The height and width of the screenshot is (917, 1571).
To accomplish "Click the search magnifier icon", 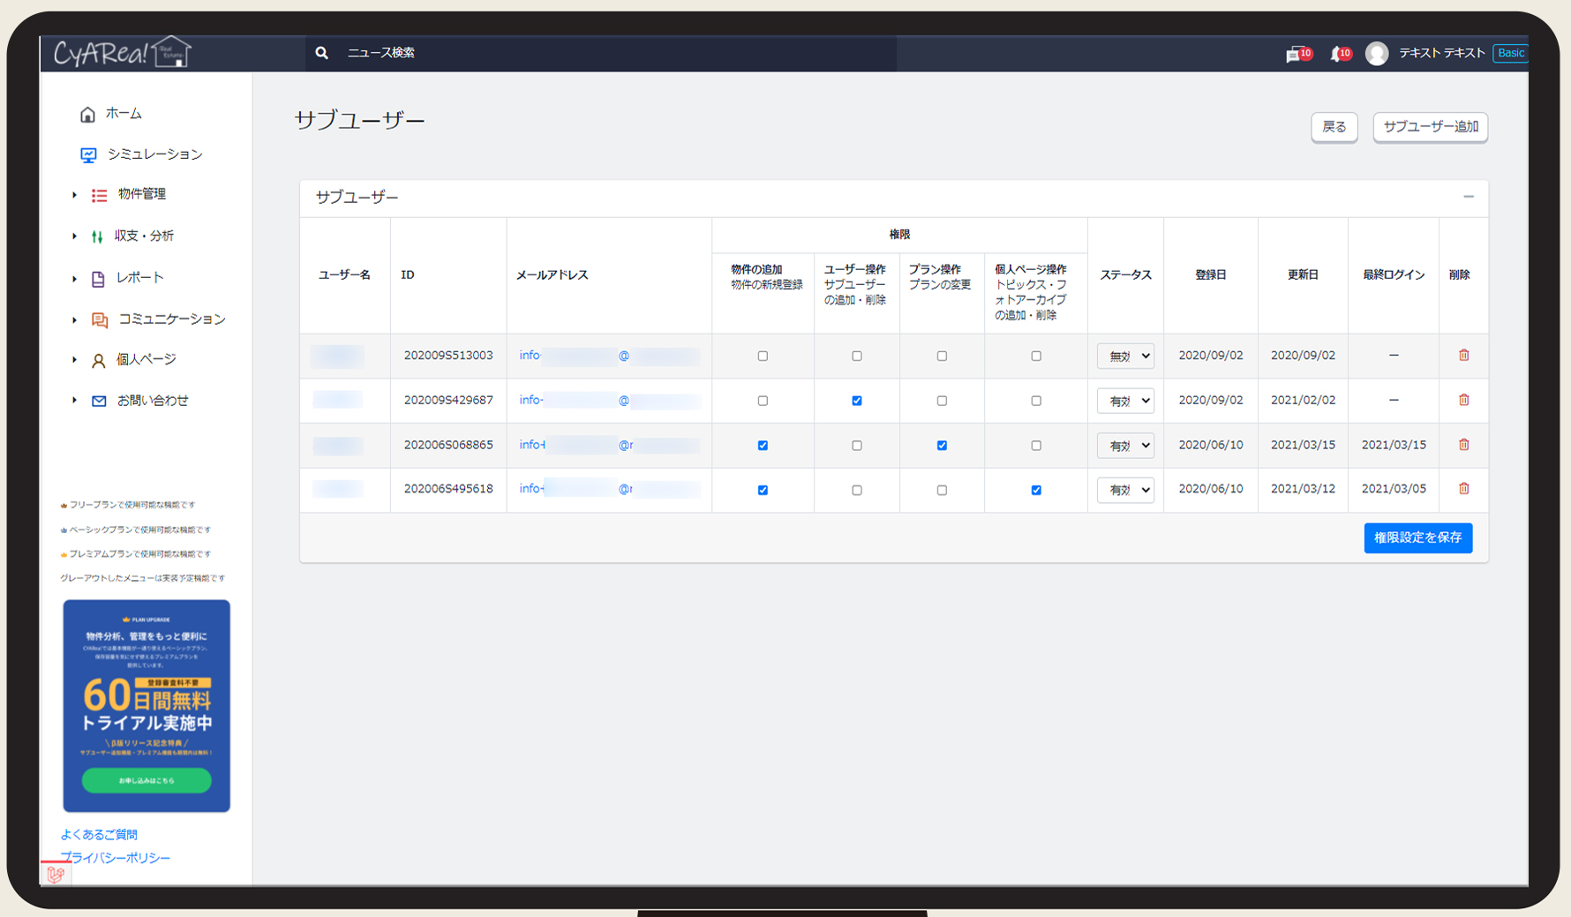I will [322, 53].
